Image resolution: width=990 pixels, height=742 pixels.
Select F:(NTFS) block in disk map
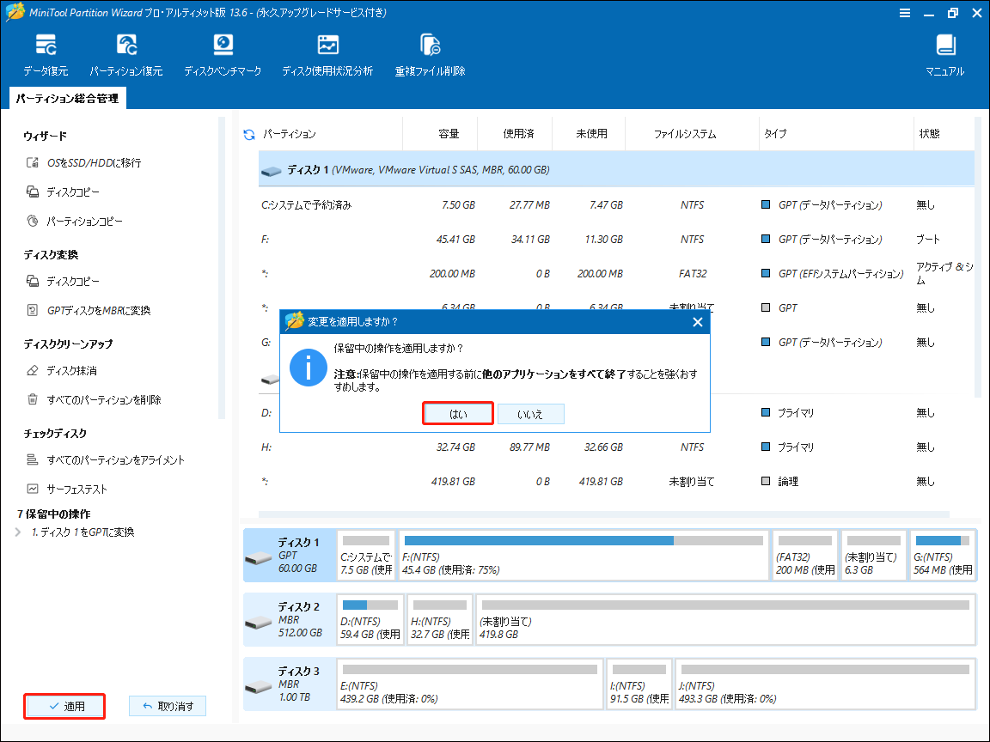(x=584, y=556)
